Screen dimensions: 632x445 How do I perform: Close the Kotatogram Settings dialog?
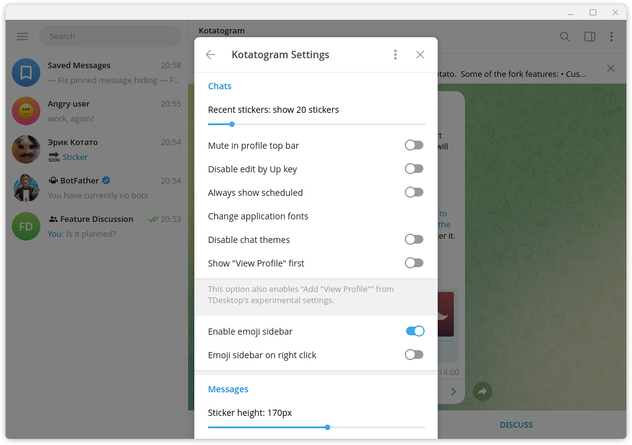click(420, 55)
